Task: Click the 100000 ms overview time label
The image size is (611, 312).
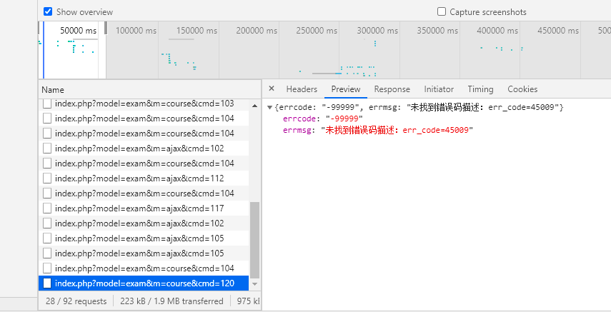Action: click(136, 31)
